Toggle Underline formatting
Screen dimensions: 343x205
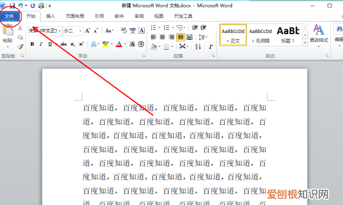(50, 44)
